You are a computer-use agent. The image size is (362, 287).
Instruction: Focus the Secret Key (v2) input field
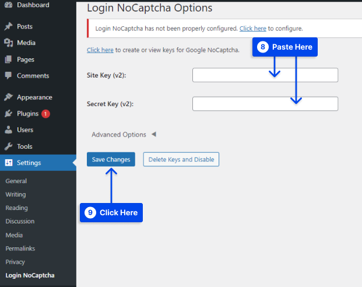click(x=265, y=103)
